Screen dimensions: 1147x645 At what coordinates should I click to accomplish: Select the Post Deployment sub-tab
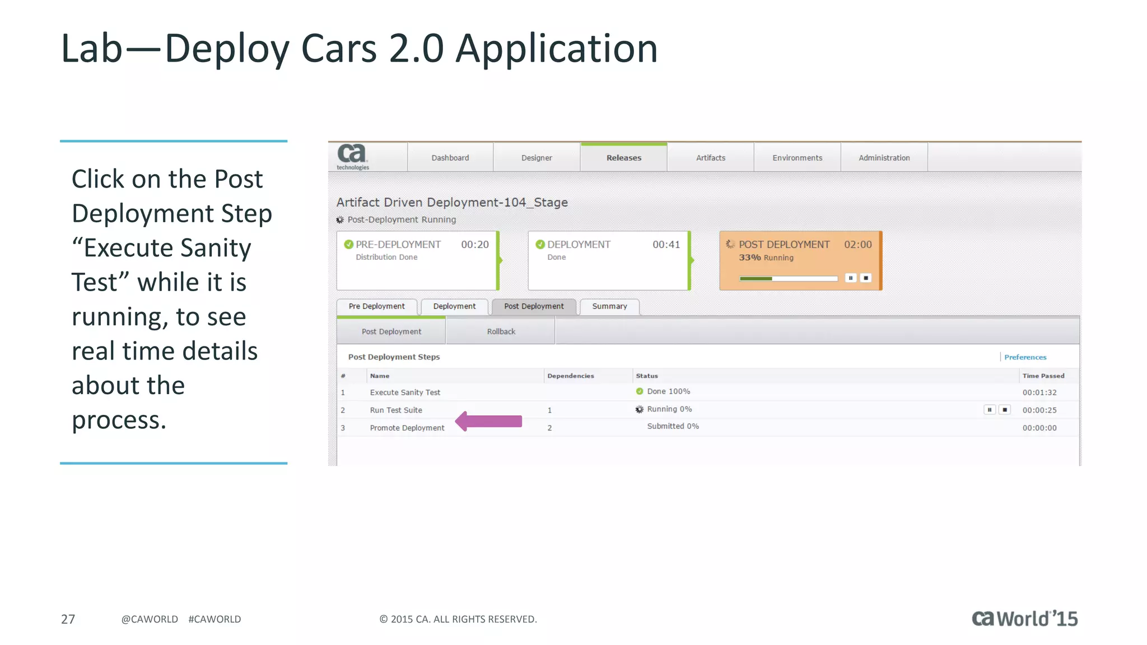tap(391, 331)
